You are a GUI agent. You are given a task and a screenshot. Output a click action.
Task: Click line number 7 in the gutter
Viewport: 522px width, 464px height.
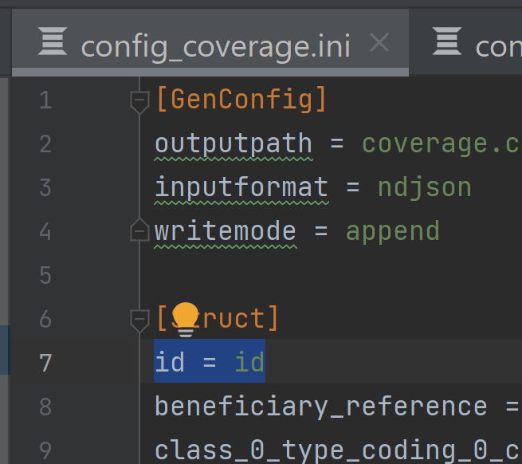(x=45, y=363)
